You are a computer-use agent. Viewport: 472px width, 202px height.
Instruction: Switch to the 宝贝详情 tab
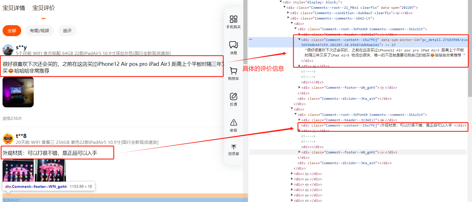pyautogui.click(x=14, y=8)
